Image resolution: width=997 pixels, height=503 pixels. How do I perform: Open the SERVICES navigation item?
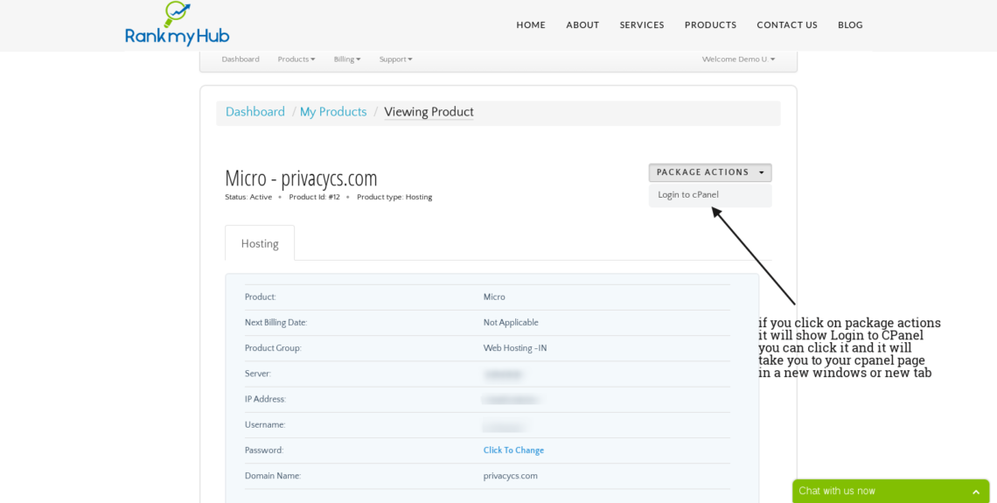coord(642,25)
